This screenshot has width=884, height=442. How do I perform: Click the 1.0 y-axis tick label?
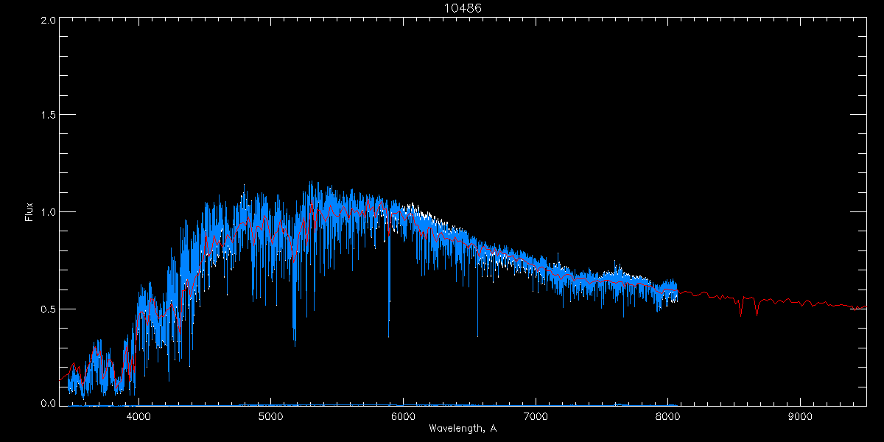point(49,212)
